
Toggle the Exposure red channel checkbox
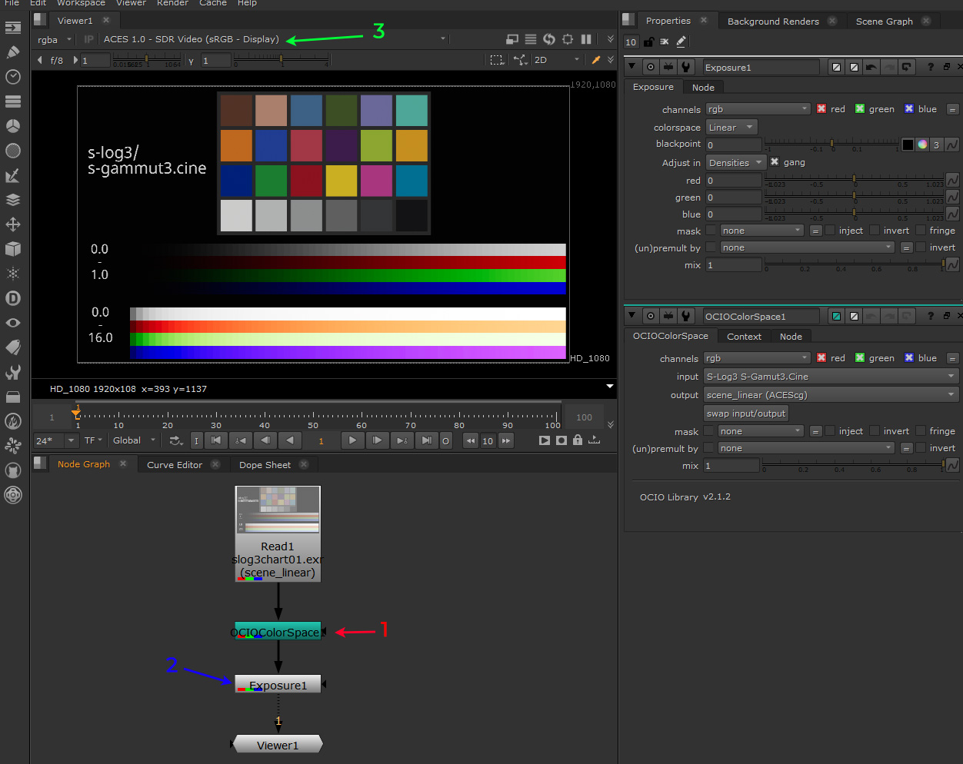(x=821, y=109)
